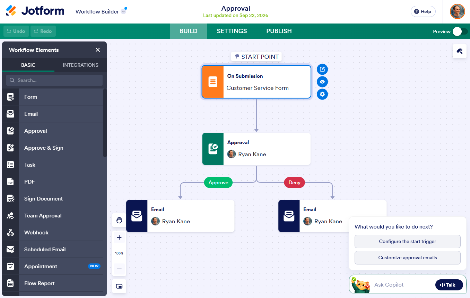Click the Copilot cat mascot icon
The image size is (470, 298).
[x=360, y=285]
